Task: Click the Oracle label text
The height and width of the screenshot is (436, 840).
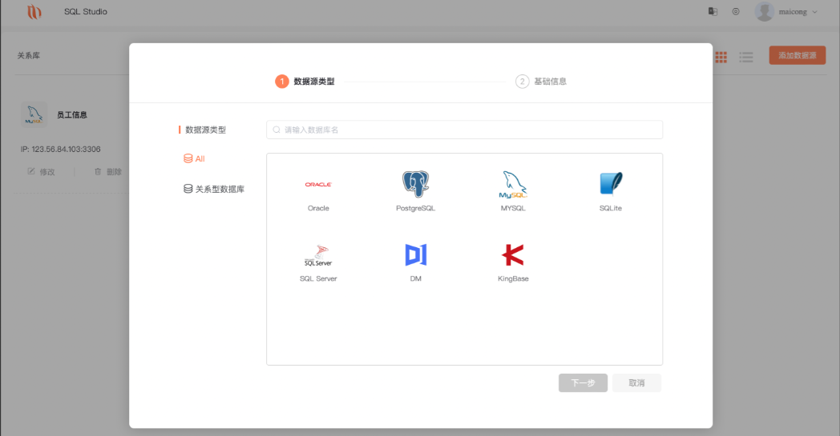Action: point(318,208)
